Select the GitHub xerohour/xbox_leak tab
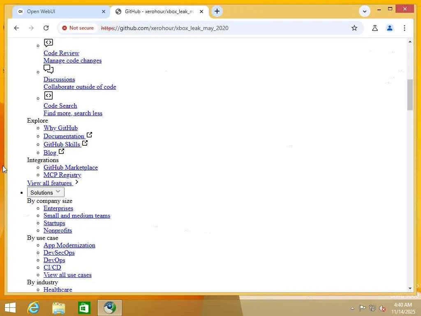 [x=160, y=12]
